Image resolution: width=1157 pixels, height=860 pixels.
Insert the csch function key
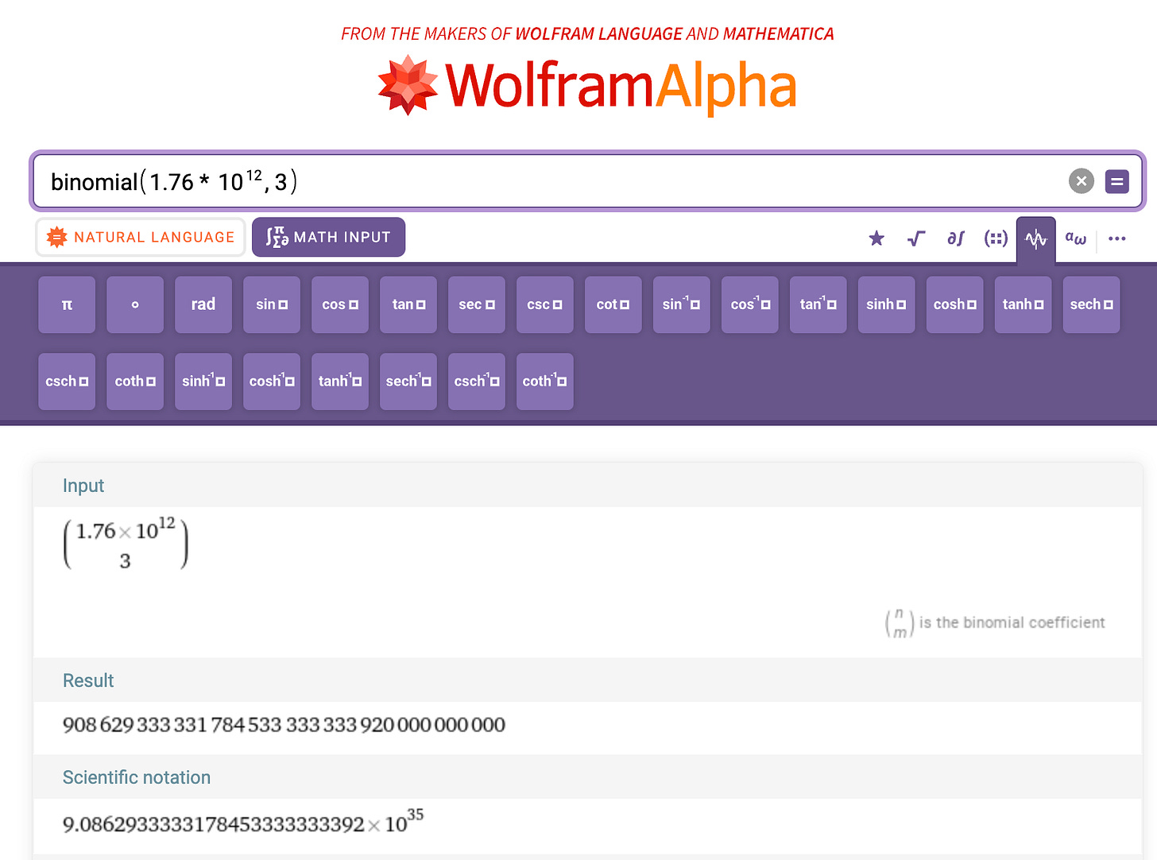tap(67, 382)
